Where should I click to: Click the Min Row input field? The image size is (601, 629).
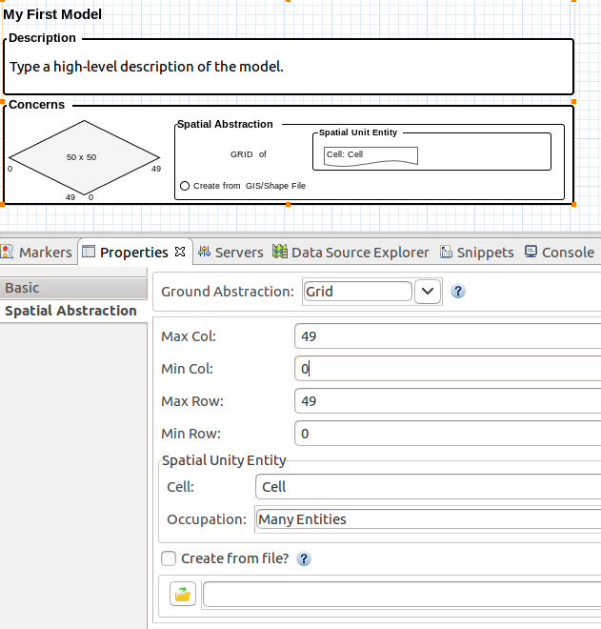click(x=448, y=434)
